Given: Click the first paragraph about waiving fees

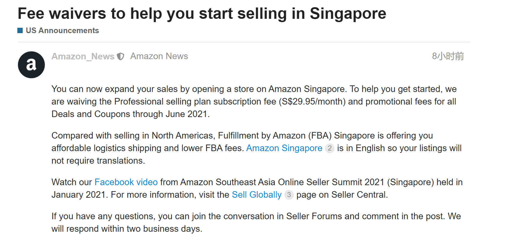Looking at the screenshot, I should (x=254, y=102).
